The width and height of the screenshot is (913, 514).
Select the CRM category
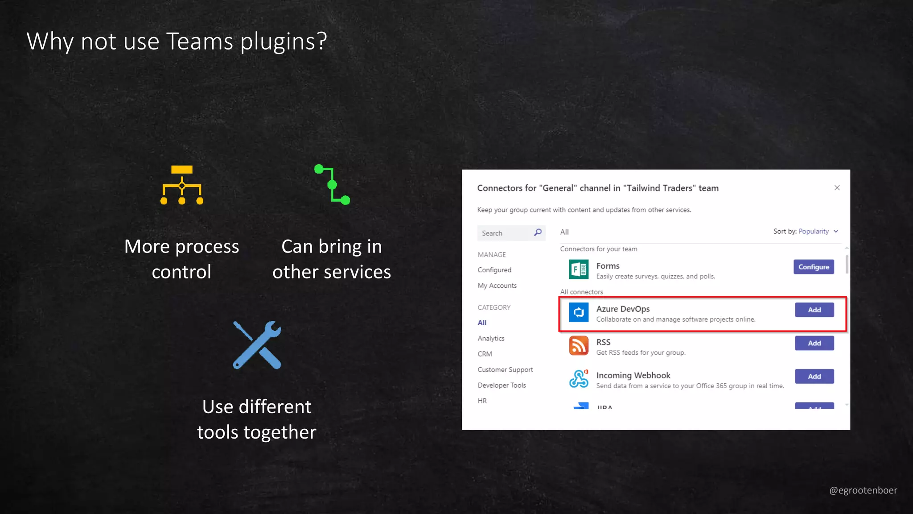tap(485, 354)
